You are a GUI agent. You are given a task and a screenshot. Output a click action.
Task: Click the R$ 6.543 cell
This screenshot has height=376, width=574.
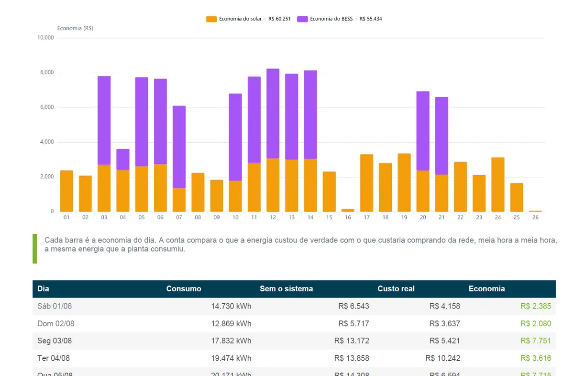click(x=353, y=306)
